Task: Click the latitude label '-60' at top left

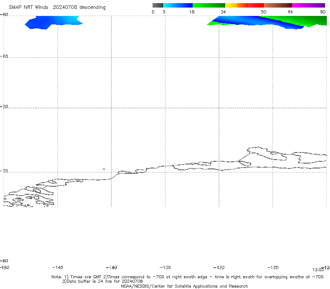Action: point(4,15)
